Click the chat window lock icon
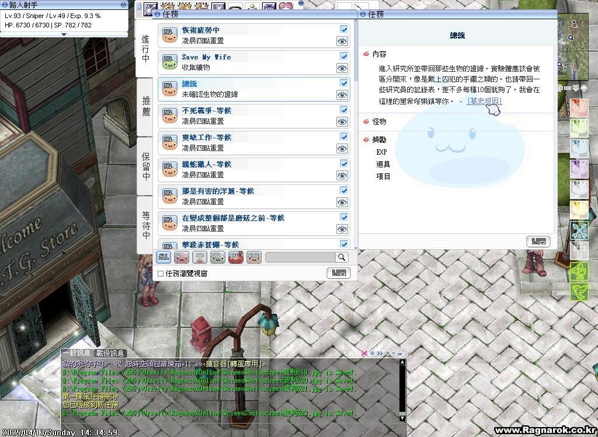The height and width of the screenshot is (437, 598). 401,353
